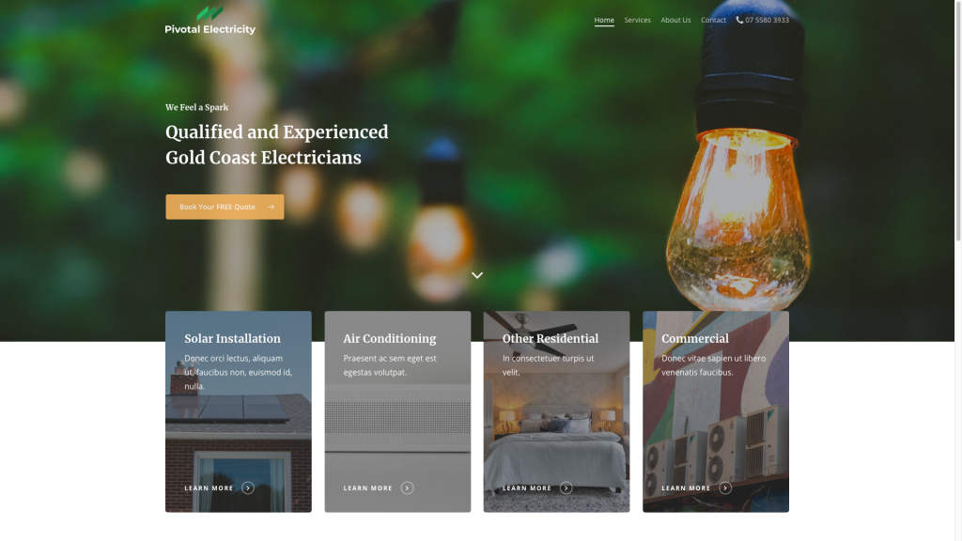The width and height of the screenshot is (962, 541).
Task: Click the Pivotal Electricity logo
Action: (x=209, y=21)
